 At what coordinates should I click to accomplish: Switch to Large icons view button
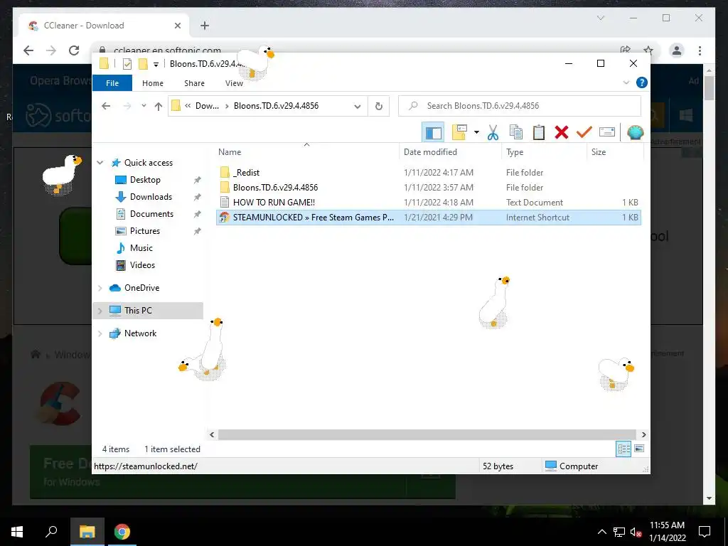639,449
